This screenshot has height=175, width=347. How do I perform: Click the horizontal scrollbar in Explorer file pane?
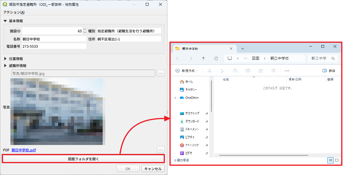263,155
